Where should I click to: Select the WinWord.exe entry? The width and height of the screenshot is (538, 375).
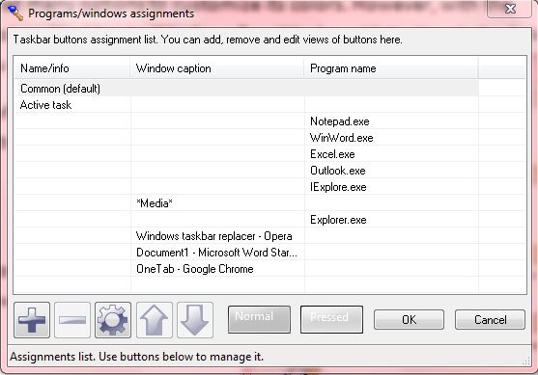(x=246, y=138)
